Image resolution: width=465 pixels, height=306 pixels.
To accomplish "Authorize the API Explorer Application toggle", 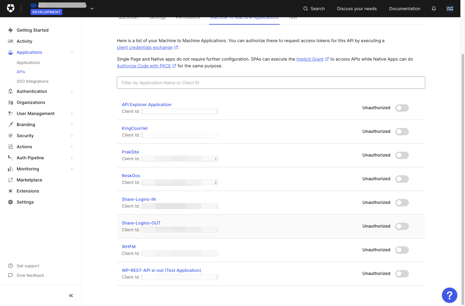I will click(x=402, y=108).
